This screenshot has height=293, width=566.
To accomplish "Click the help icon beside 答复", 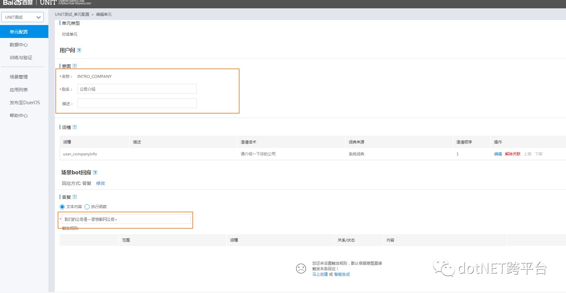I will [75, 197].
